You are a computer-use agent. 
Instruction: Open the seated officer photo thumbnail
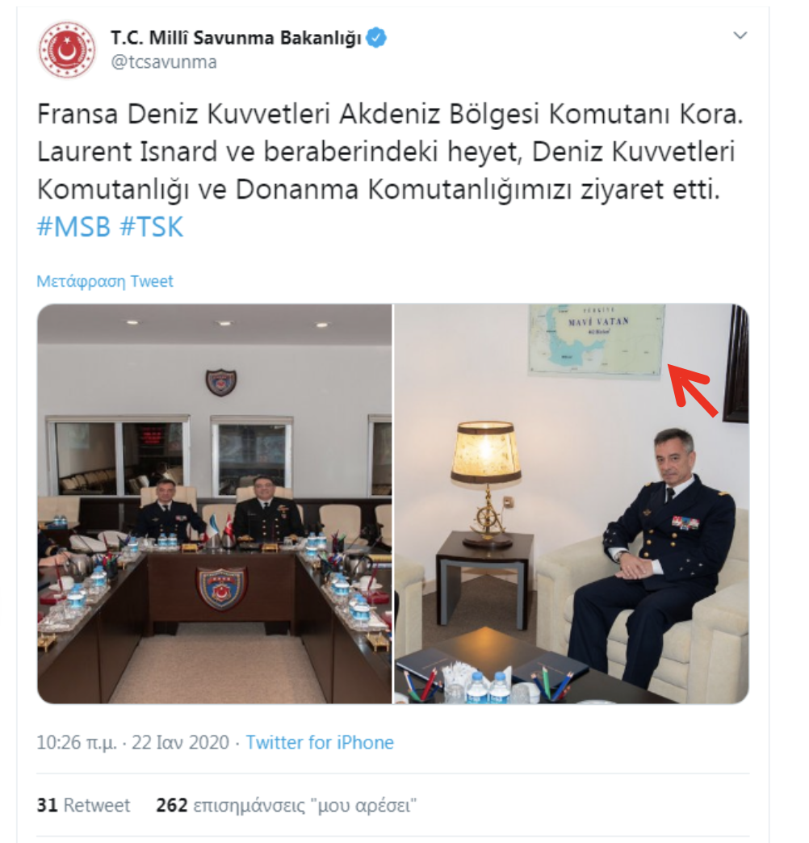coord(572,504)
